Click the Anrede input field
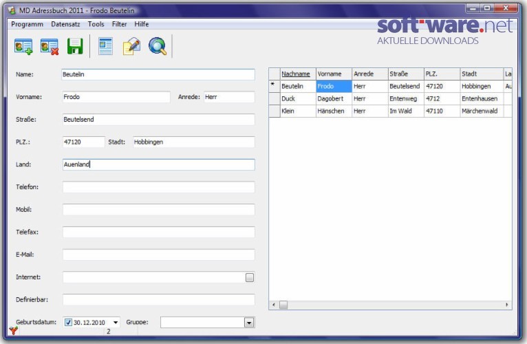Screen dimensions: 527x344 tap(229, 97)
